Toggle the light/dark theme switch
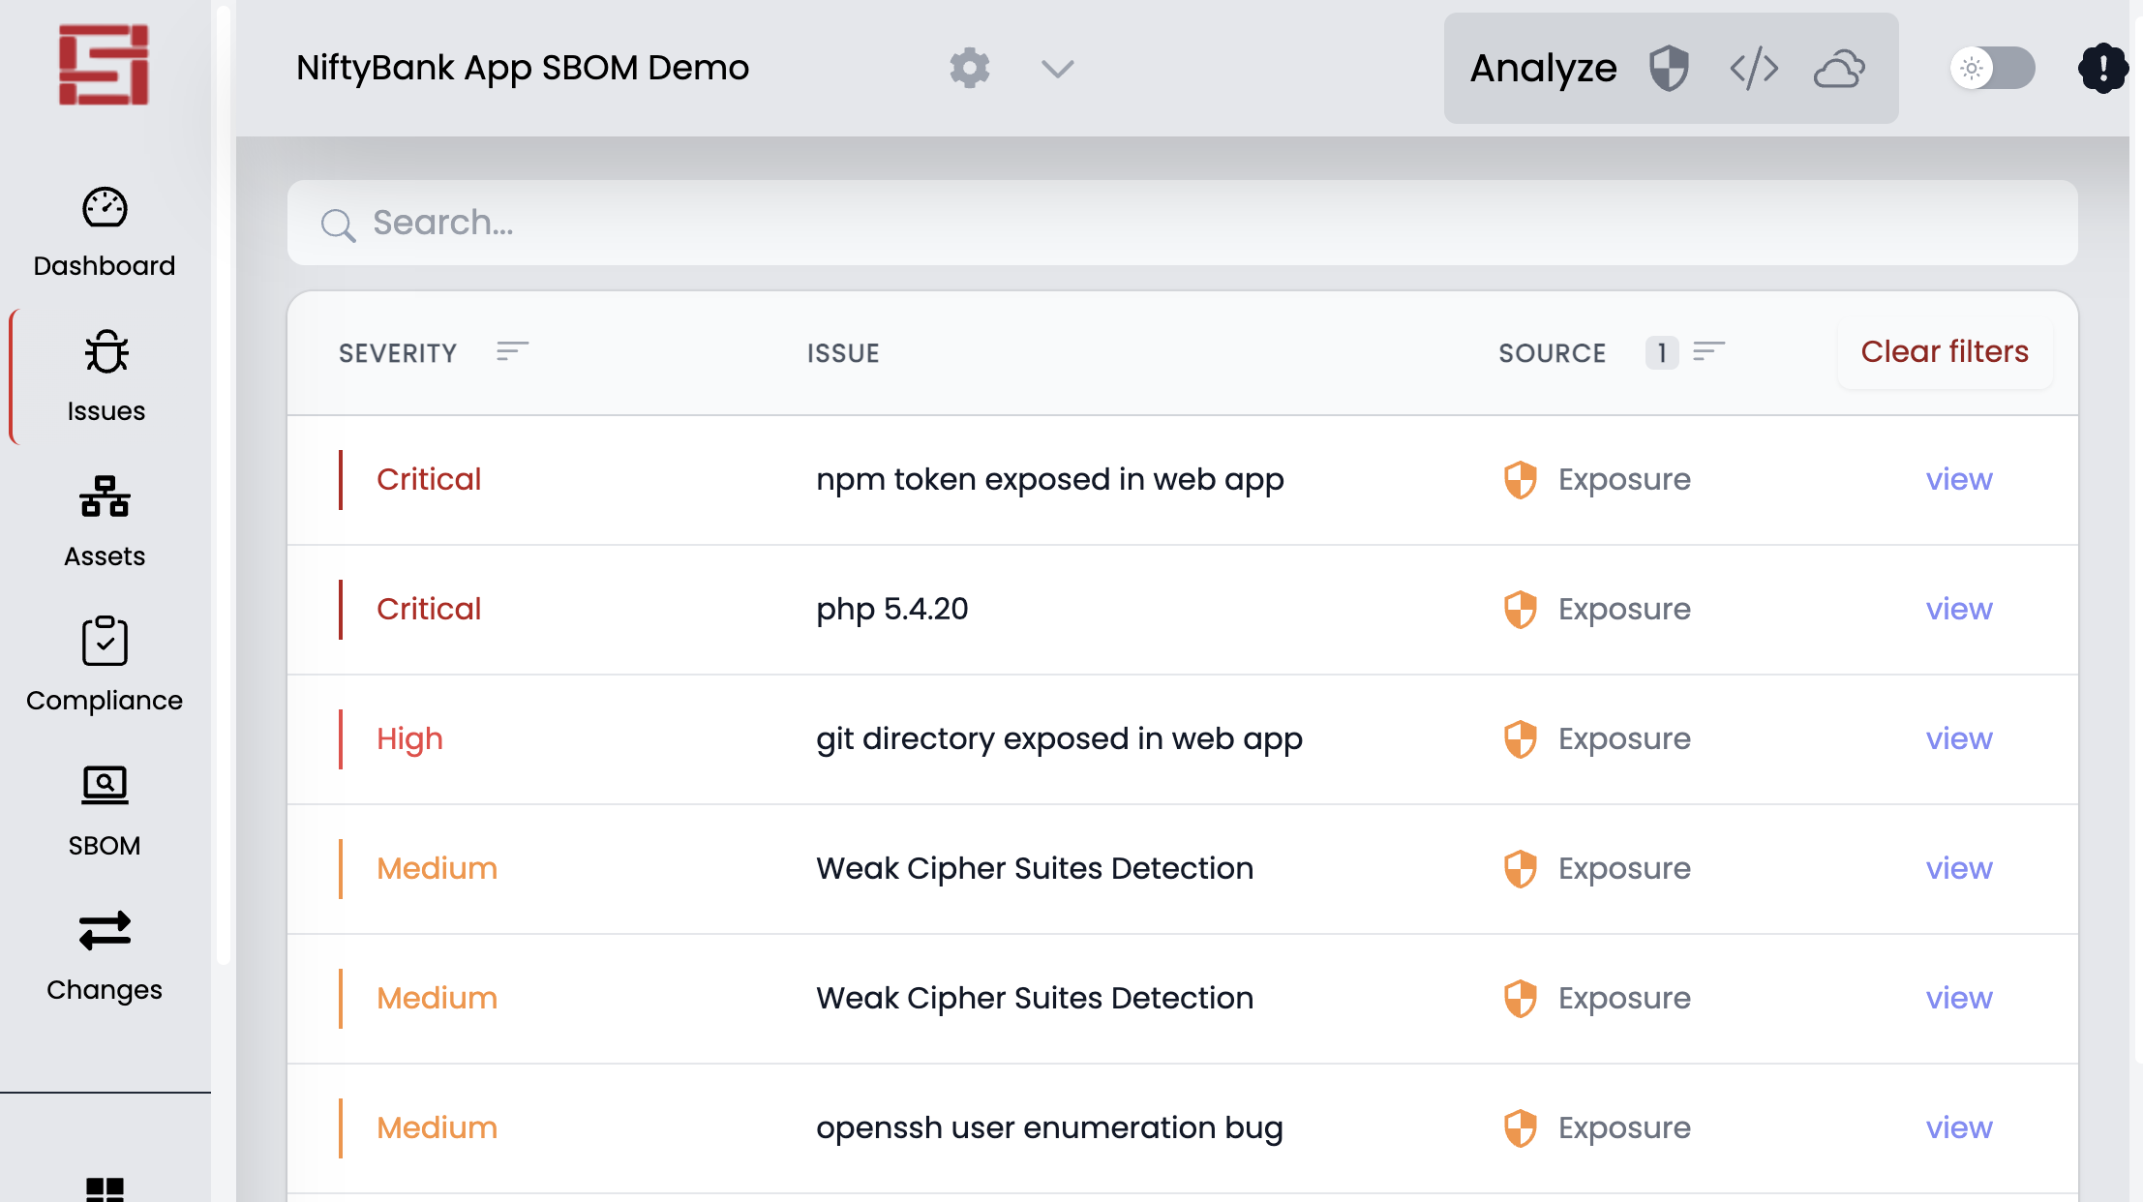The height and width of the screenshot is (1202, 2143). (1992, 69)
